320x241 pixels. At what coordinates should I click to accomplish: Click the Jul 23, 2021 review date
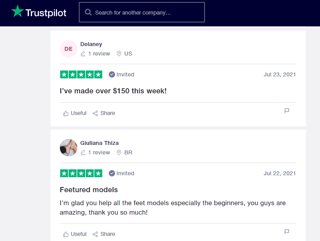click(279, 75)
